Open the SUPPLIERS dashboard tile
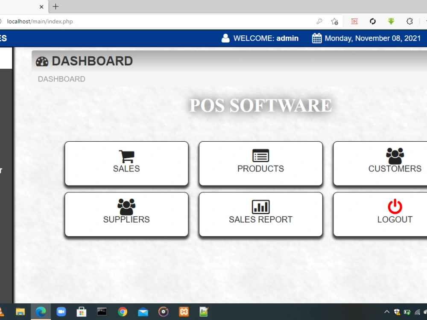 pyautogui.click(x=126, y=215)
